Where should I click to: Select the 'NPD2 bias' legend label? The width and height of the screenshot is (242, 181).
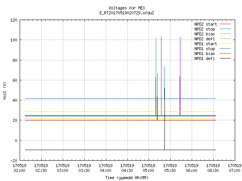(x=205, y=34)
